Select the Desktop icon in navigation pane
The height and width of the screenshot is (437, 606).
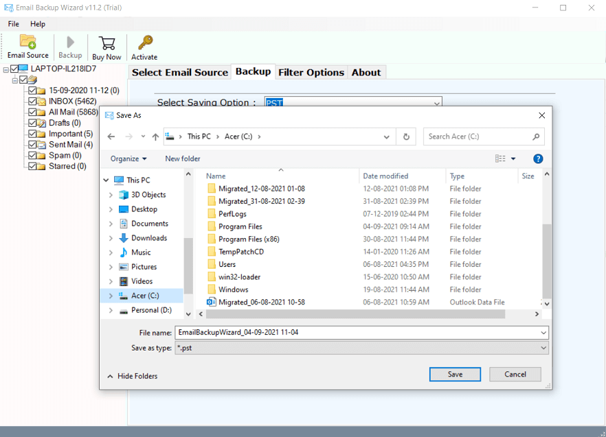[x=124, y=209]
